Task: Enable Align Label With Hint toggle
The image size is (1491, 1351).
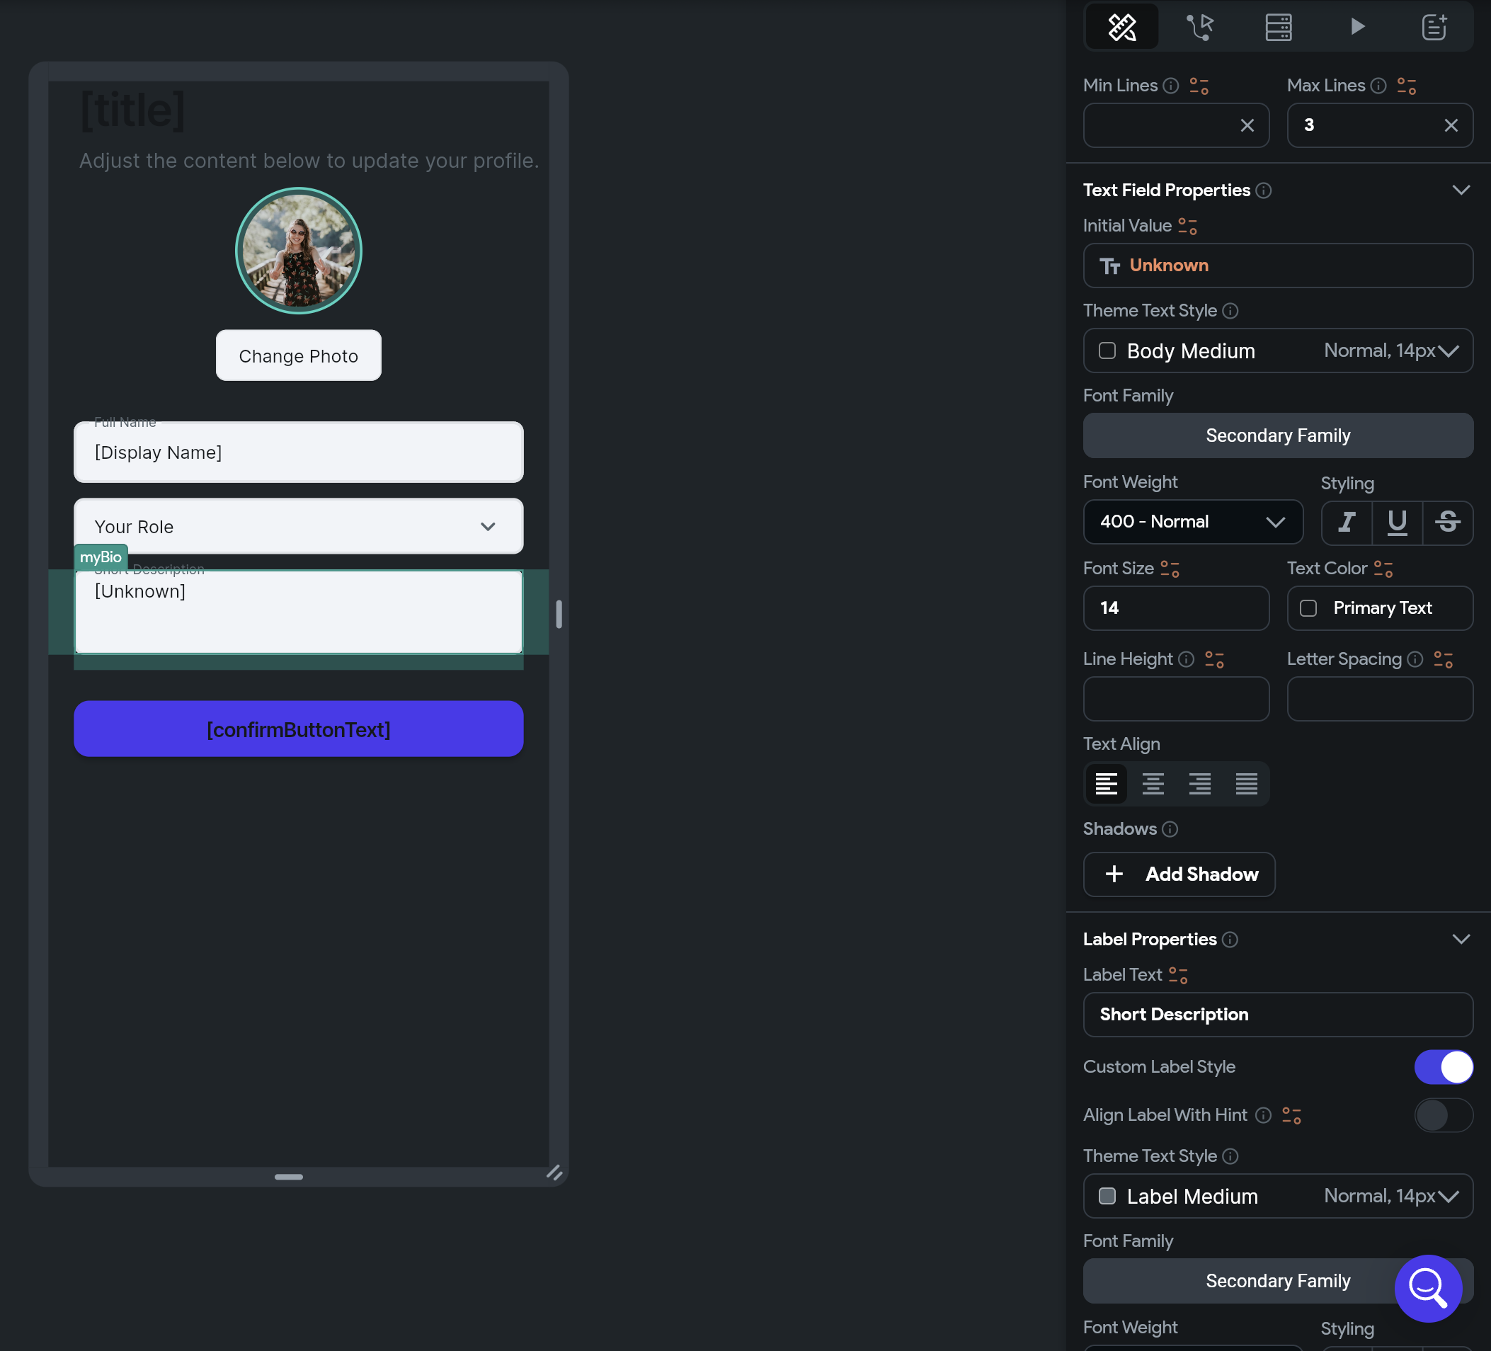Action: pyautogui.click(x=1443, y=1115)
